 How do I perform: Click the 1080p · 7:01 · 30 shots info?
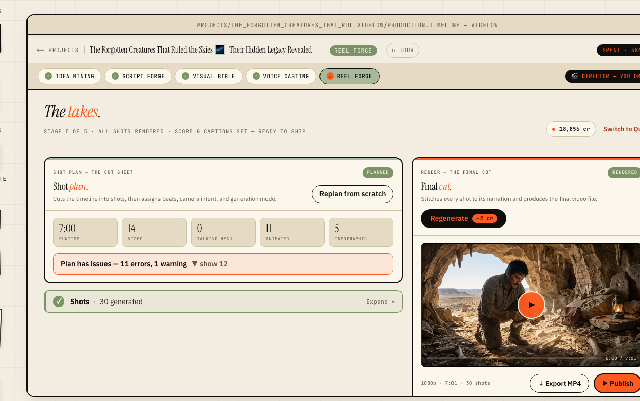click(x=455, y=383)
